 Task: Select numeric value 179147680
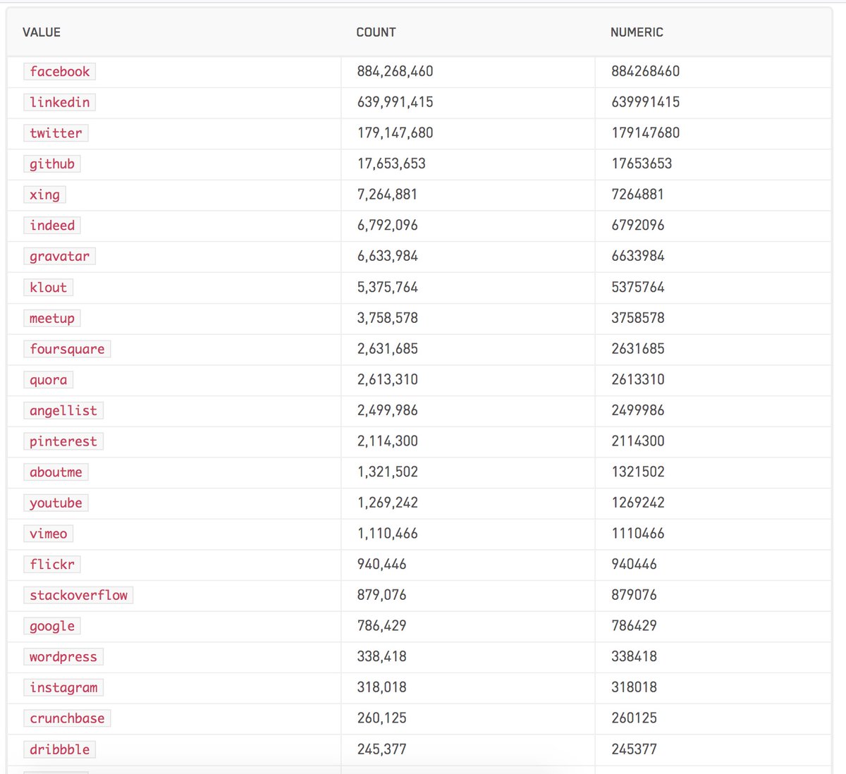[646, 133]
